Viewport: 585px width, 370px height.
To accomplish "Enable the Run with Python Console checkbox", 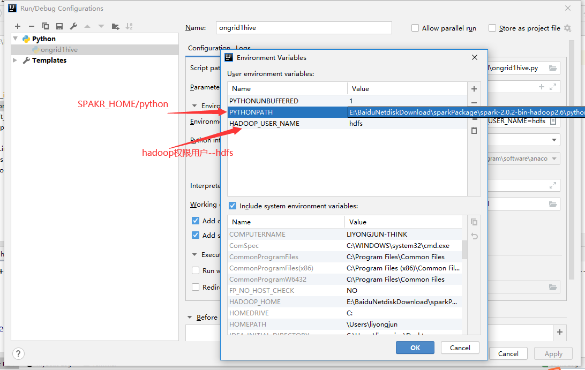I will 196,270.
